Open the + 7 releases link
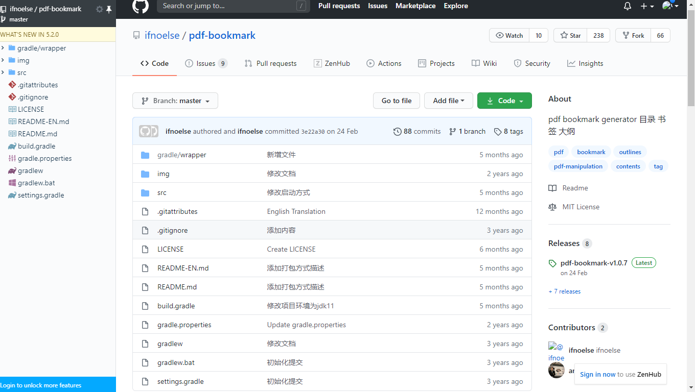 565,291
